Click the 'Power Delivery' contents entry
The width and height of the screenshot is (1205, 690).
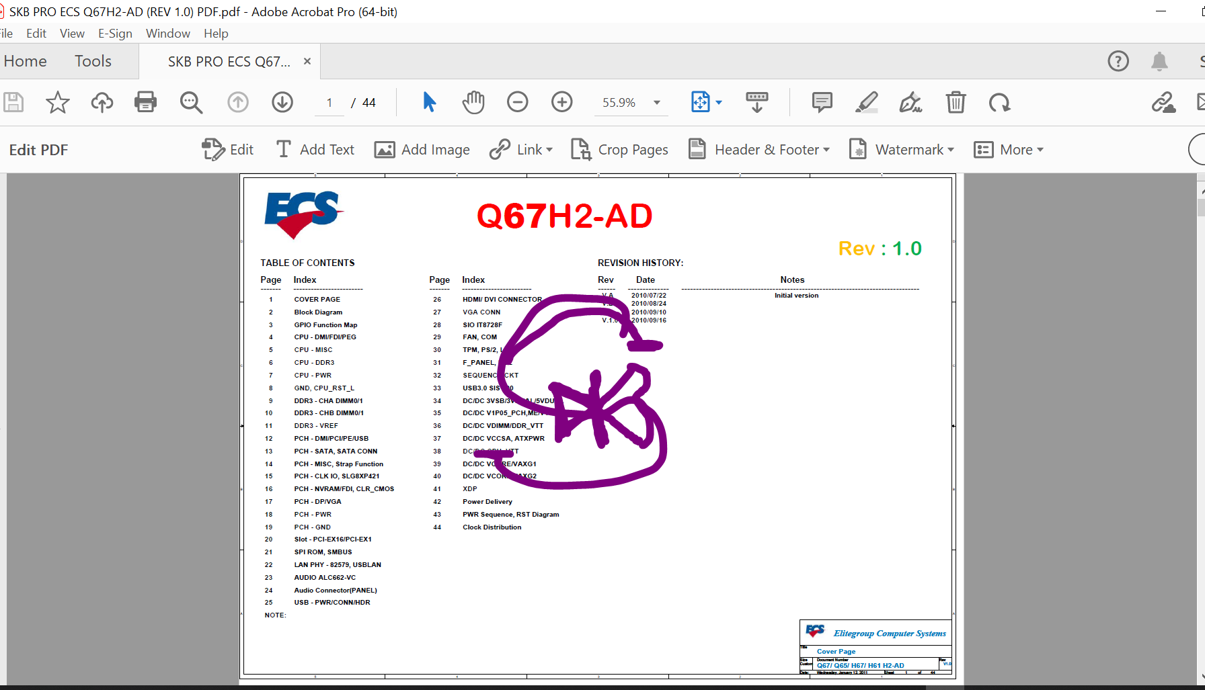click(488, 502)
